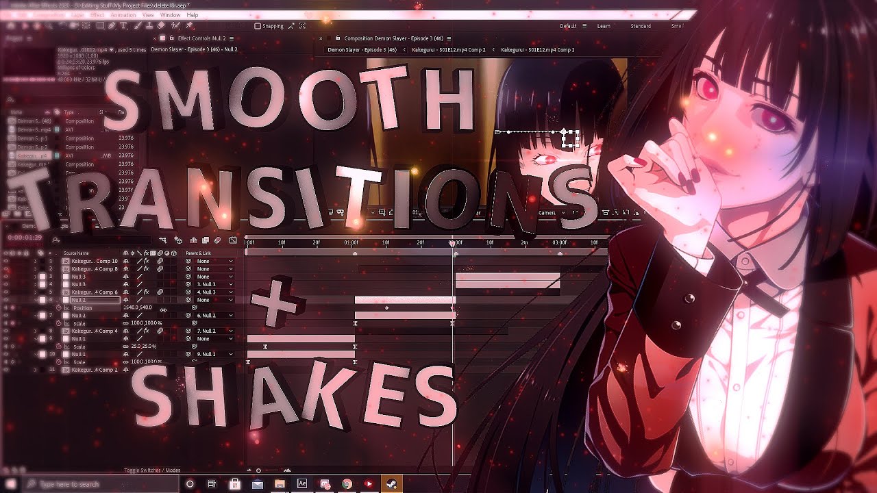Expand layer 3 Null 3 properties

pyautogui.click(x=36, y=277)
